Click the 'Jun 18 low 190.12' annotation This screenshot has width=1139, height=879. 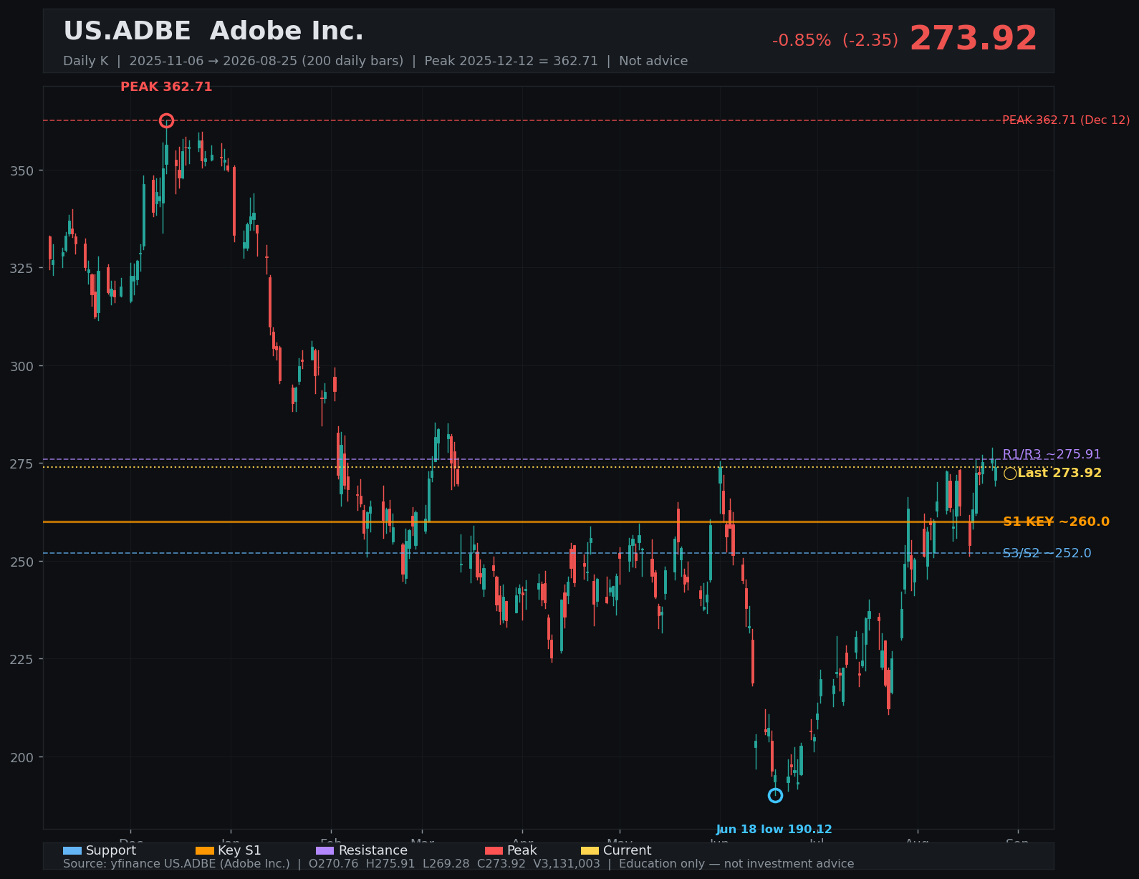(x=774, y=830)
